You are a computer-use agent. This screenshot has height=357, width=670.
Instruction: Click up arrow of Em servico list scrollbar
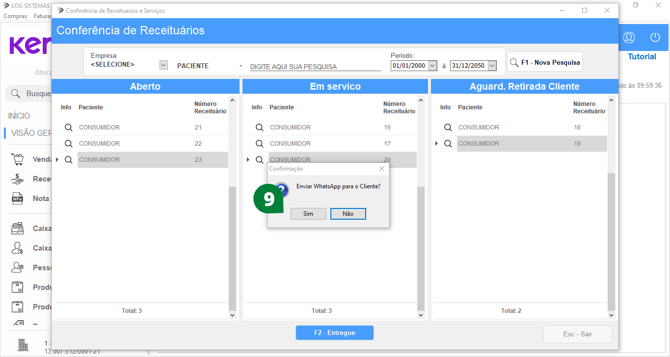pos(421,101)
